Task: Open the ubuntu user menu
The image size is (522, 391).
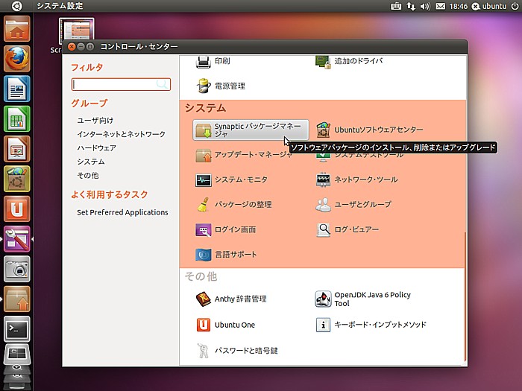Action: pyautogui.click(x=489, y=6)
